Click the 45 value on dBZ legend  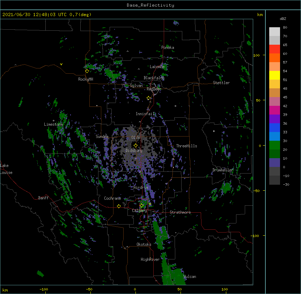pyautogui.click(x=285, y=97)
